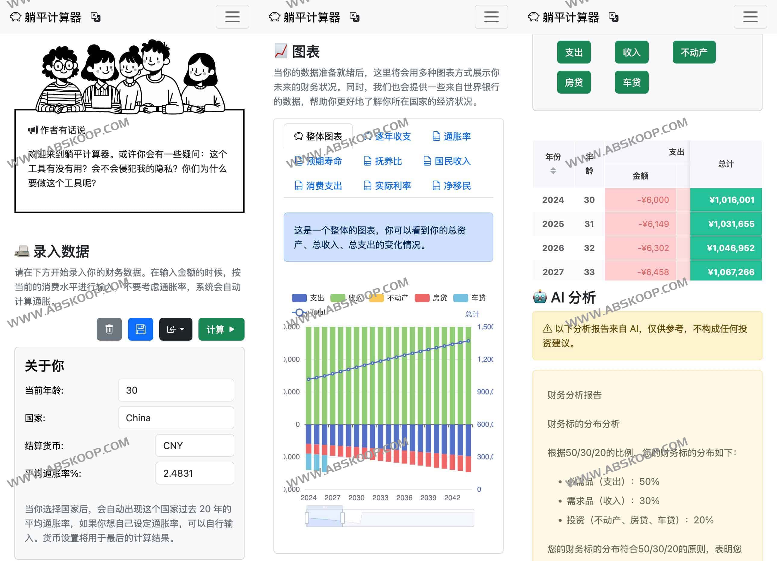Toggle Total line in chart legend

tap(308, 312)
